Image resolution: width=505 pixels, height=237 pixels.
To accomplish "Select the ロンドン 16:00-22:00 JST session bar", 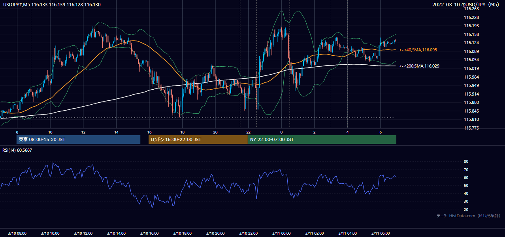I will coord(198,139).
